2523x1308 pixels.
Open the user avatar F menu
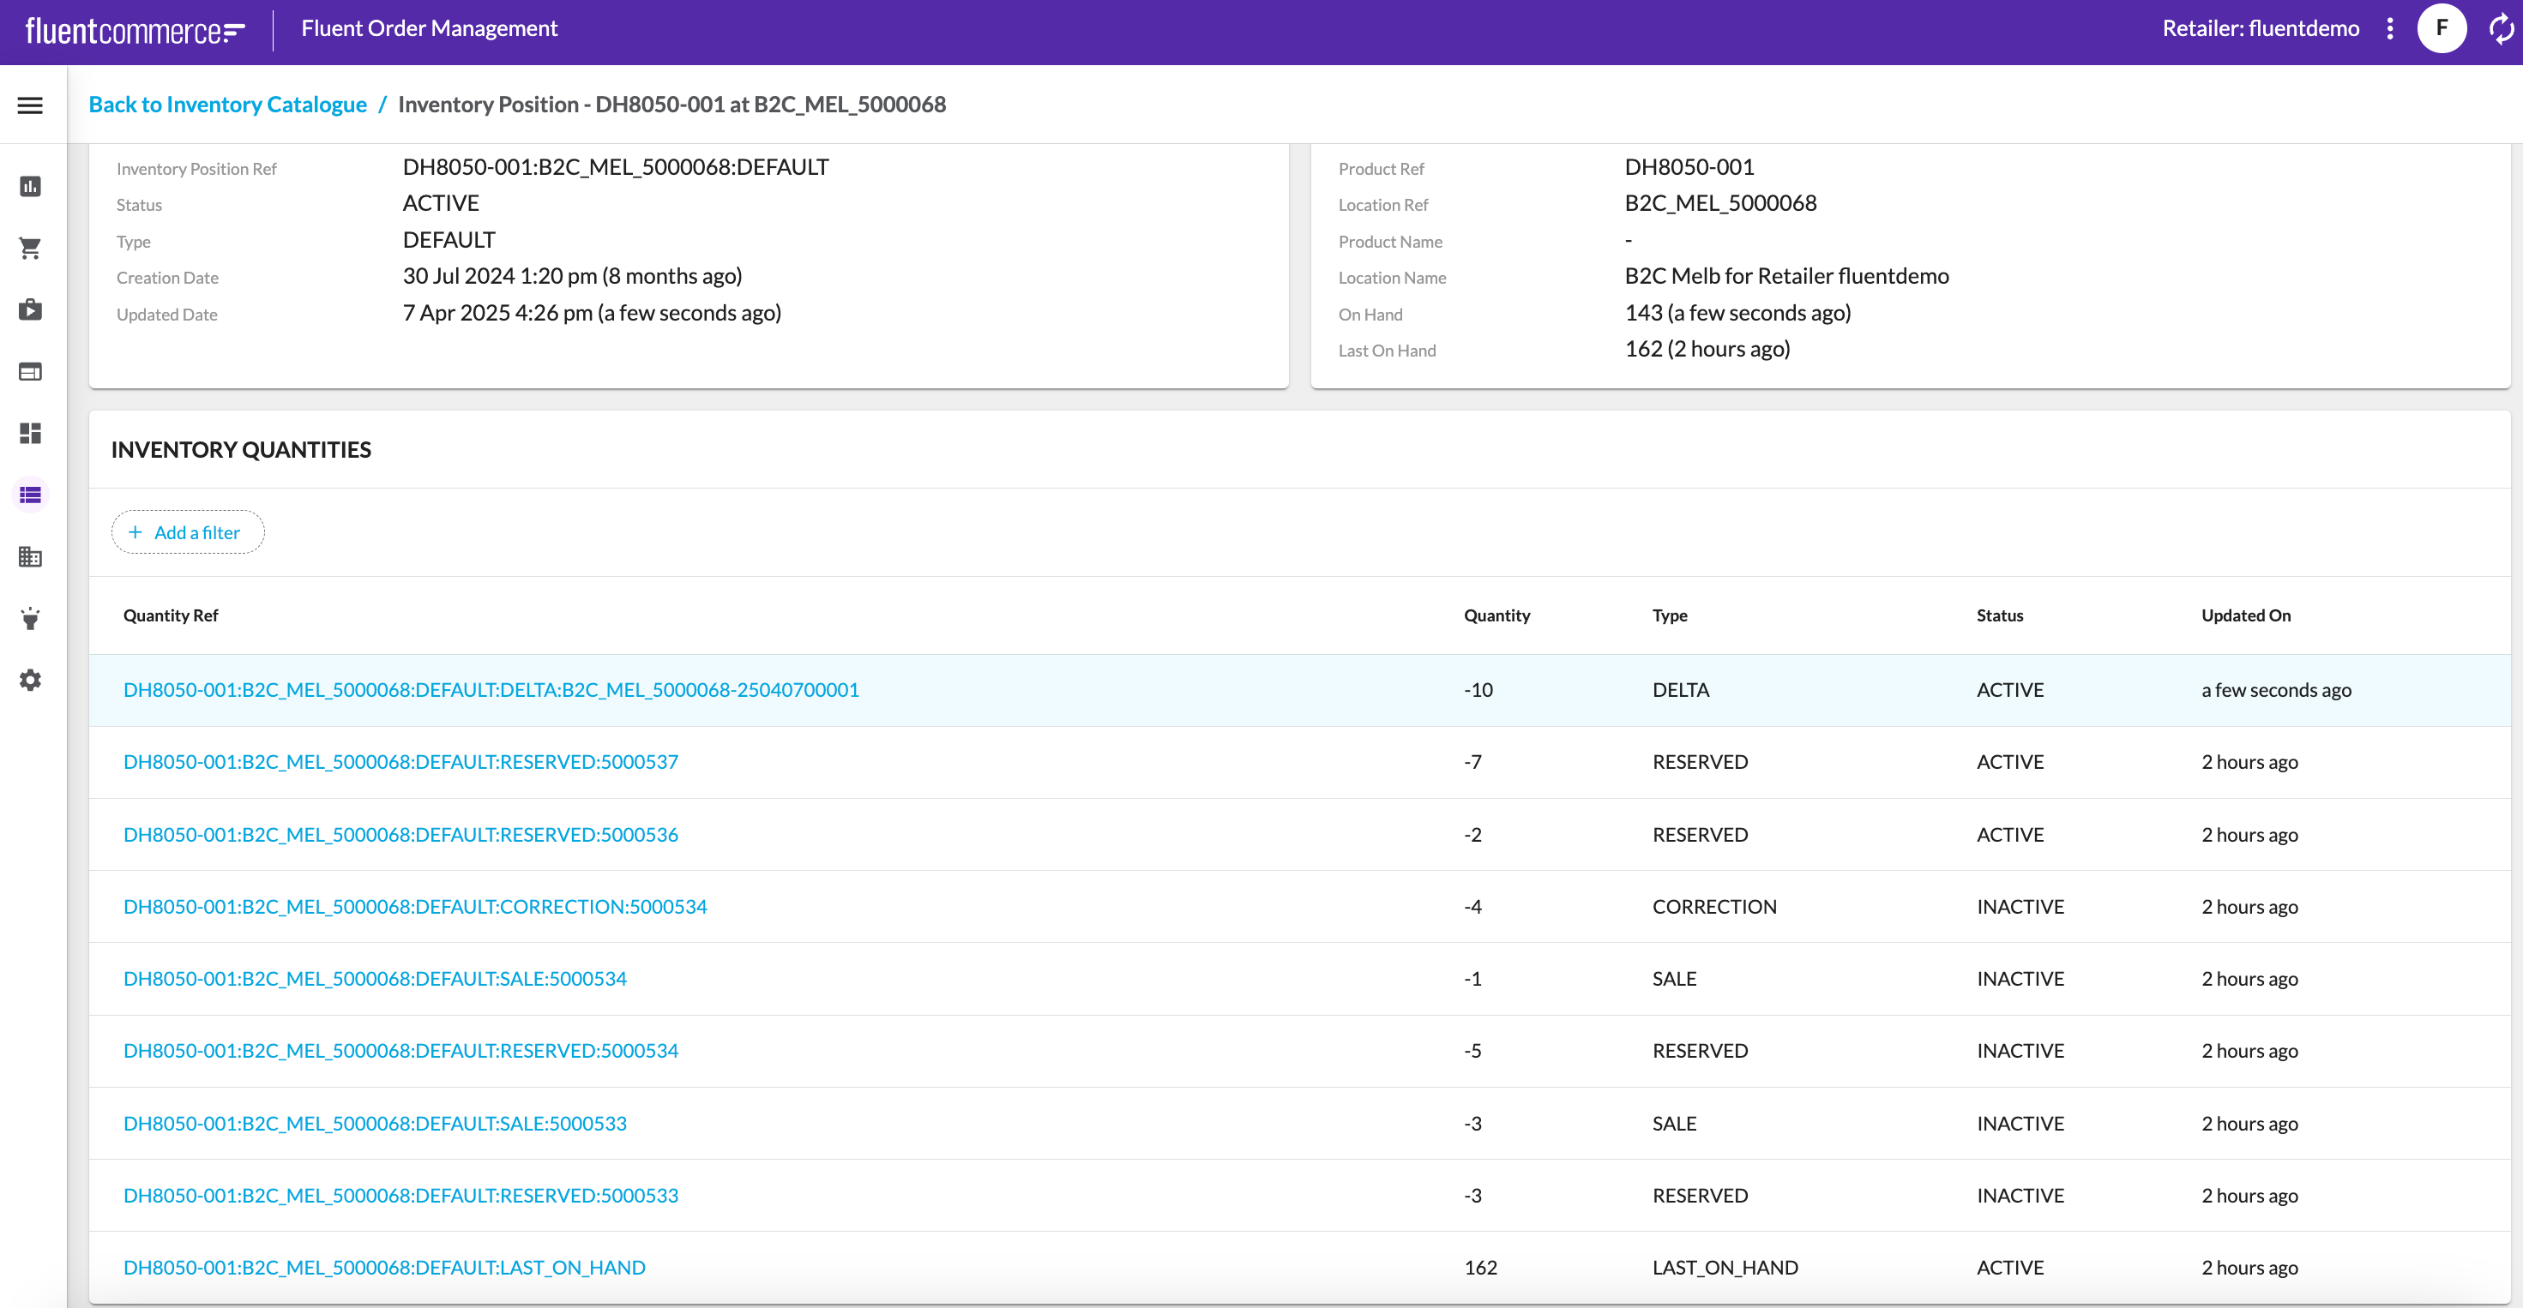(x=2442, y=28)
